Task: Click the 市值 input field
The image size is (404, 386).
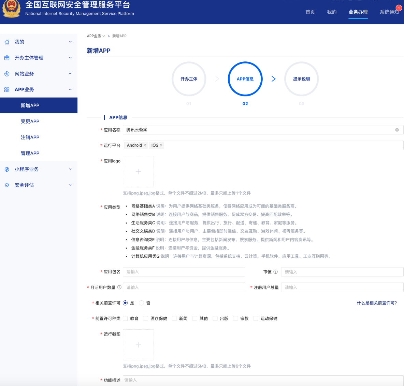Action: coord(342,272)
